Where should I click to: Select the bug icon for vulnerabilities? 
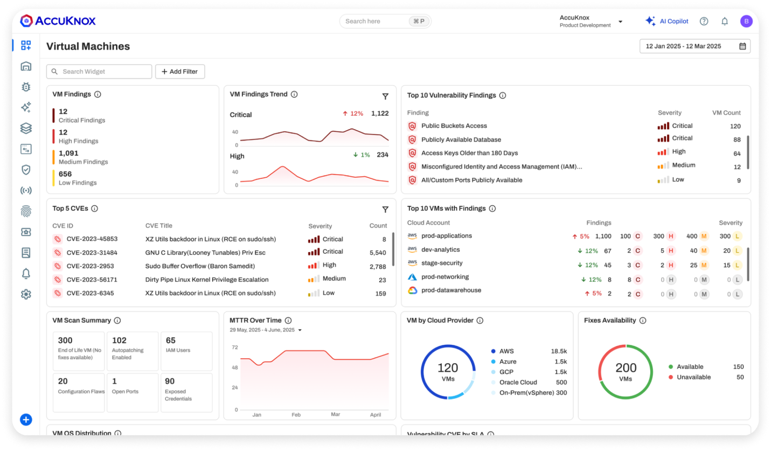25,87
